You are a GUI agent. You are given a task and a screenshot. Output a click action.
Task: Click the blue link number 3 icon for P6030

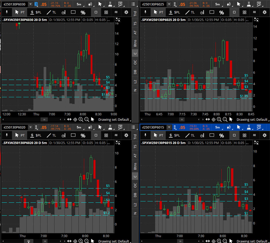(36, 4)
